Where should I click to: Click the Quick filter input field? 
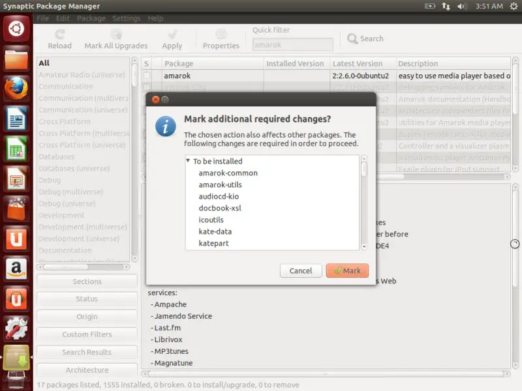click(292, 44)
